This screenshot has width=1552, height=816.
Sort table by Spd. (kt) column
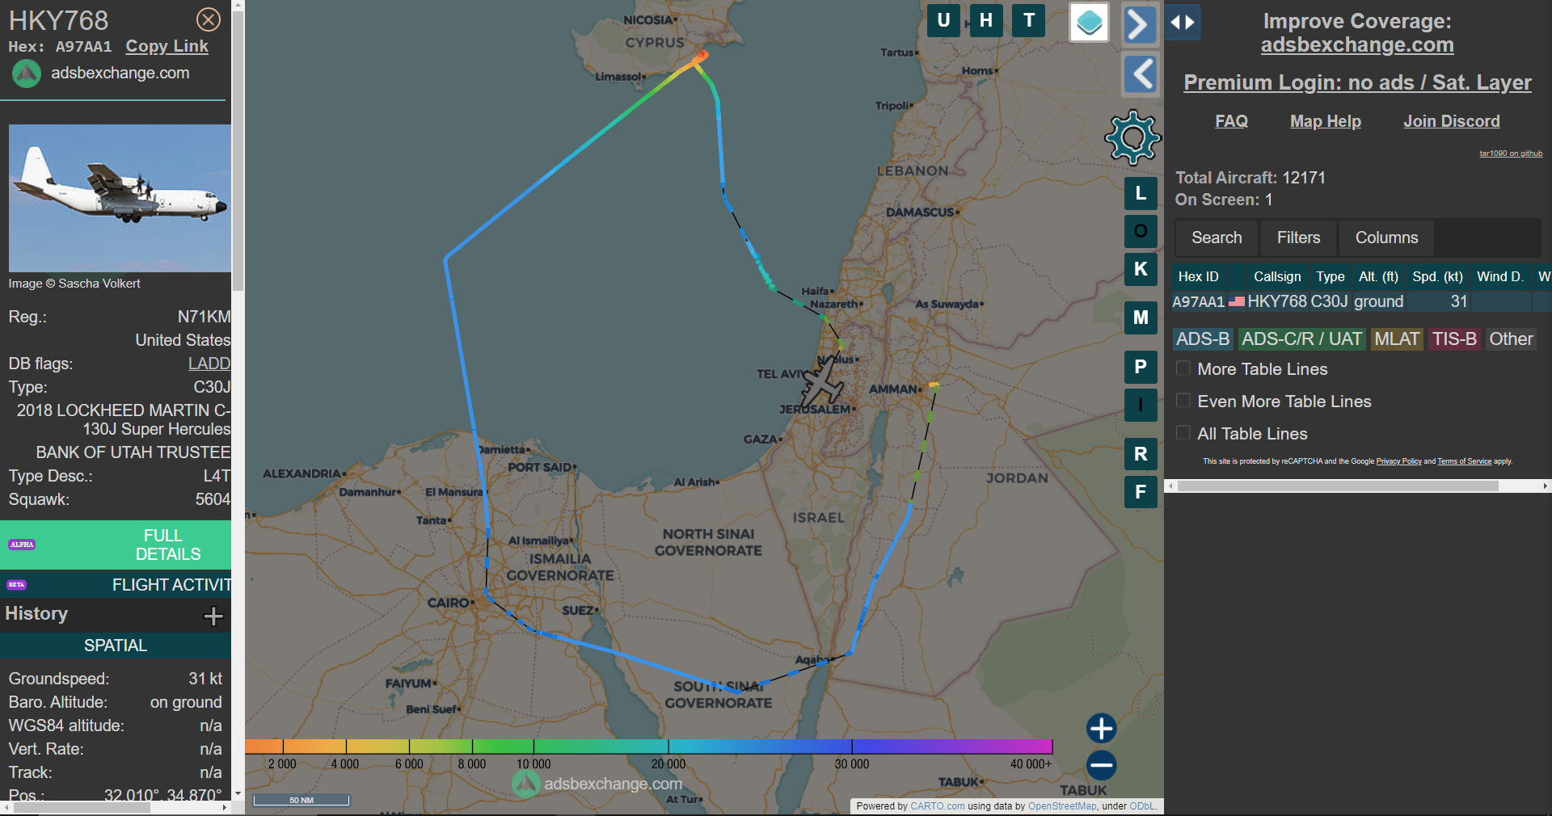pyautogui.click(x=1437, y=276)
